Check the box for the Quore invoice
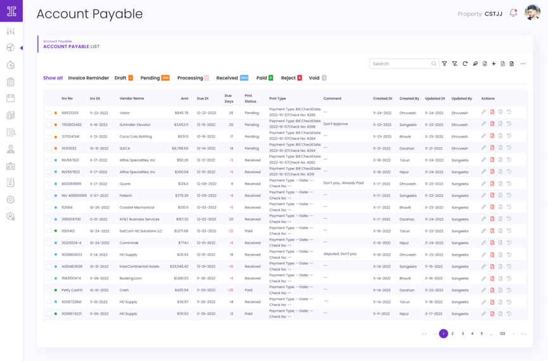The image size is (548, 361). tap(49, 184)
